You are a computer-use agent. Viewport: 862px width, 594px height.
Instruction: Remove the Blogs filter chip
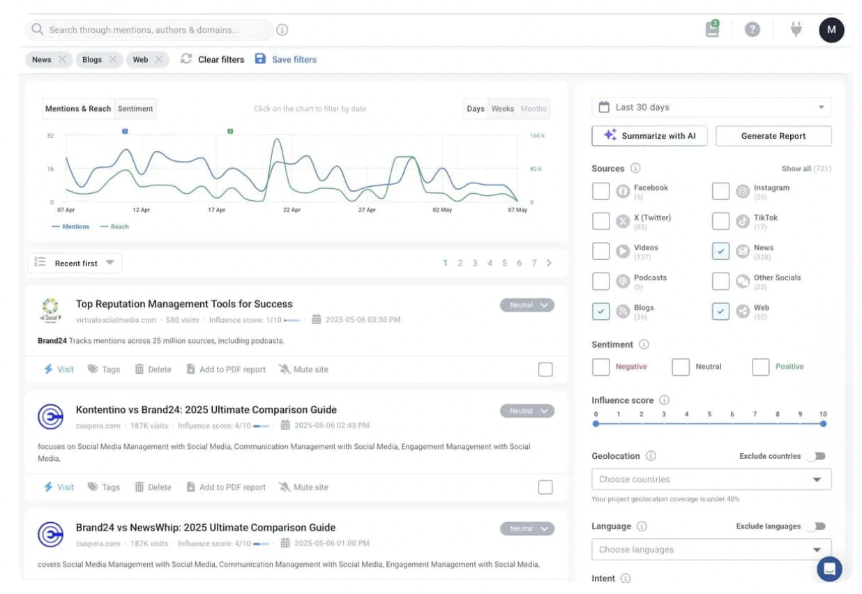[x=113, y=59]
